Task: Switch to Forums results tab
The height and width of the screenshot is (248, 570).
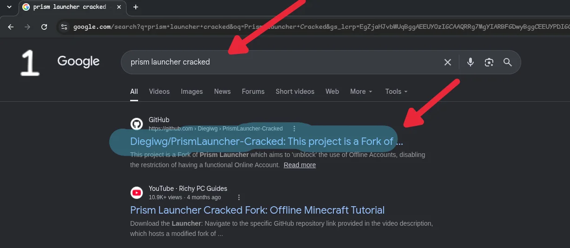Action: 253,91
